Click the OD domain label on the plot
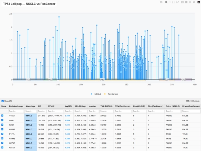The image size is (201, 151). (x=167, y=80)
